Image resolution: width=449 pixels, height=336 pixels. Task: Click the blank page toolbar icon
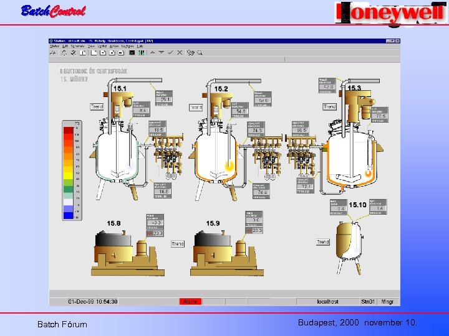(94, 52)
